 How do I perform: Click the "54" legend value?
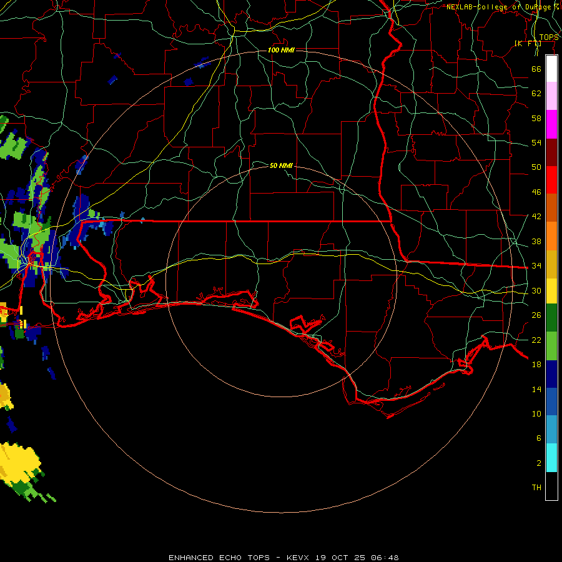click(x=536, y=142)
